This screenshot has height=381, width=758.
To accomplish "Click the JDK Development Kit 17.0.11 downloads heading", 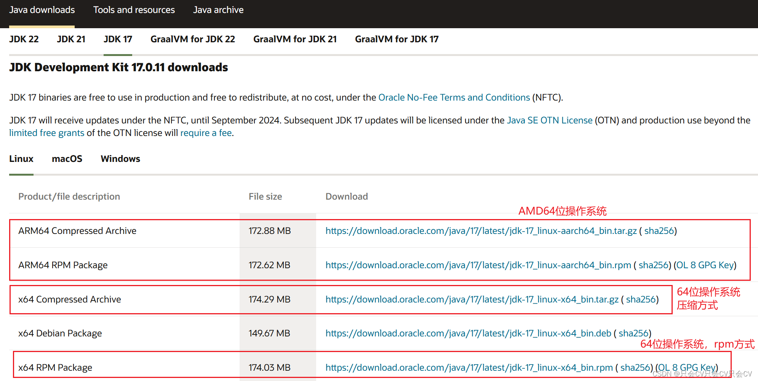I will tap(118, 67).
